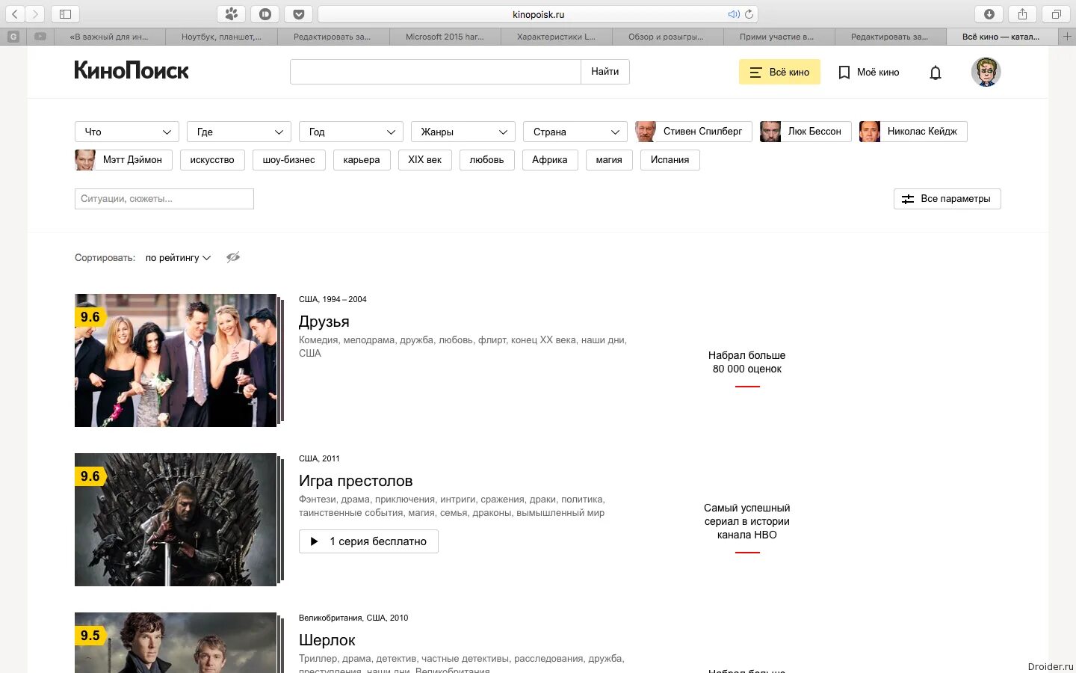Expand the Где dropdown
Viewport: 1076px width, 673px height.
pos(239,132)
